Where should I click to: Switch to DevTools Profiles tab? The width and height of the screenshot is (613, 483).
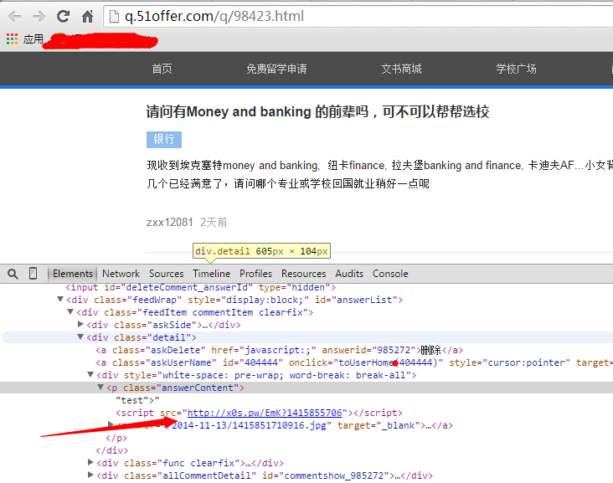[255, 274]
